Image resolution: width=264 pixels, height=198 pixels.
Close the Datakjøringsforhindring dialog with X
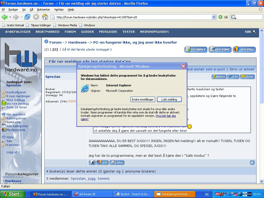183,66
